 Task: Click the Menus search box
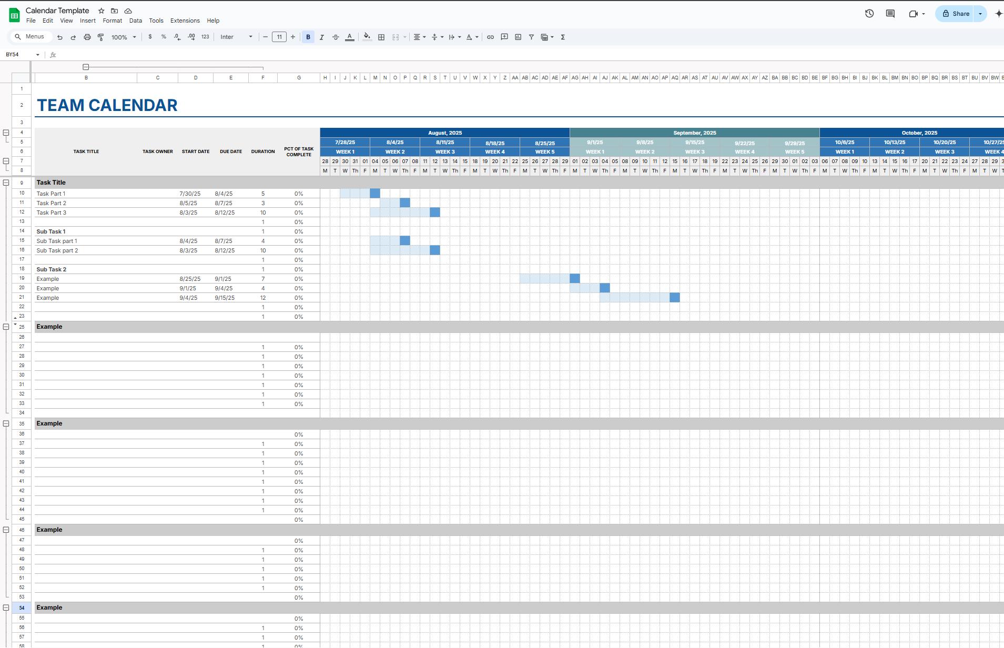pyautogui.click(x=31, y=37)
